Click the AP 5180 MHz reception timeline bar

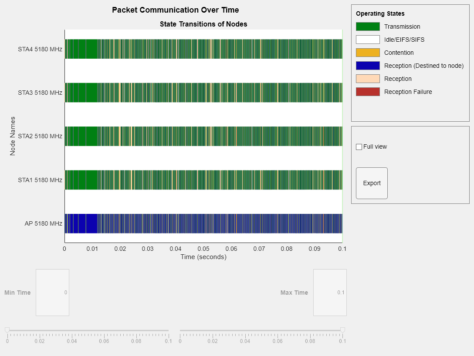203,223
